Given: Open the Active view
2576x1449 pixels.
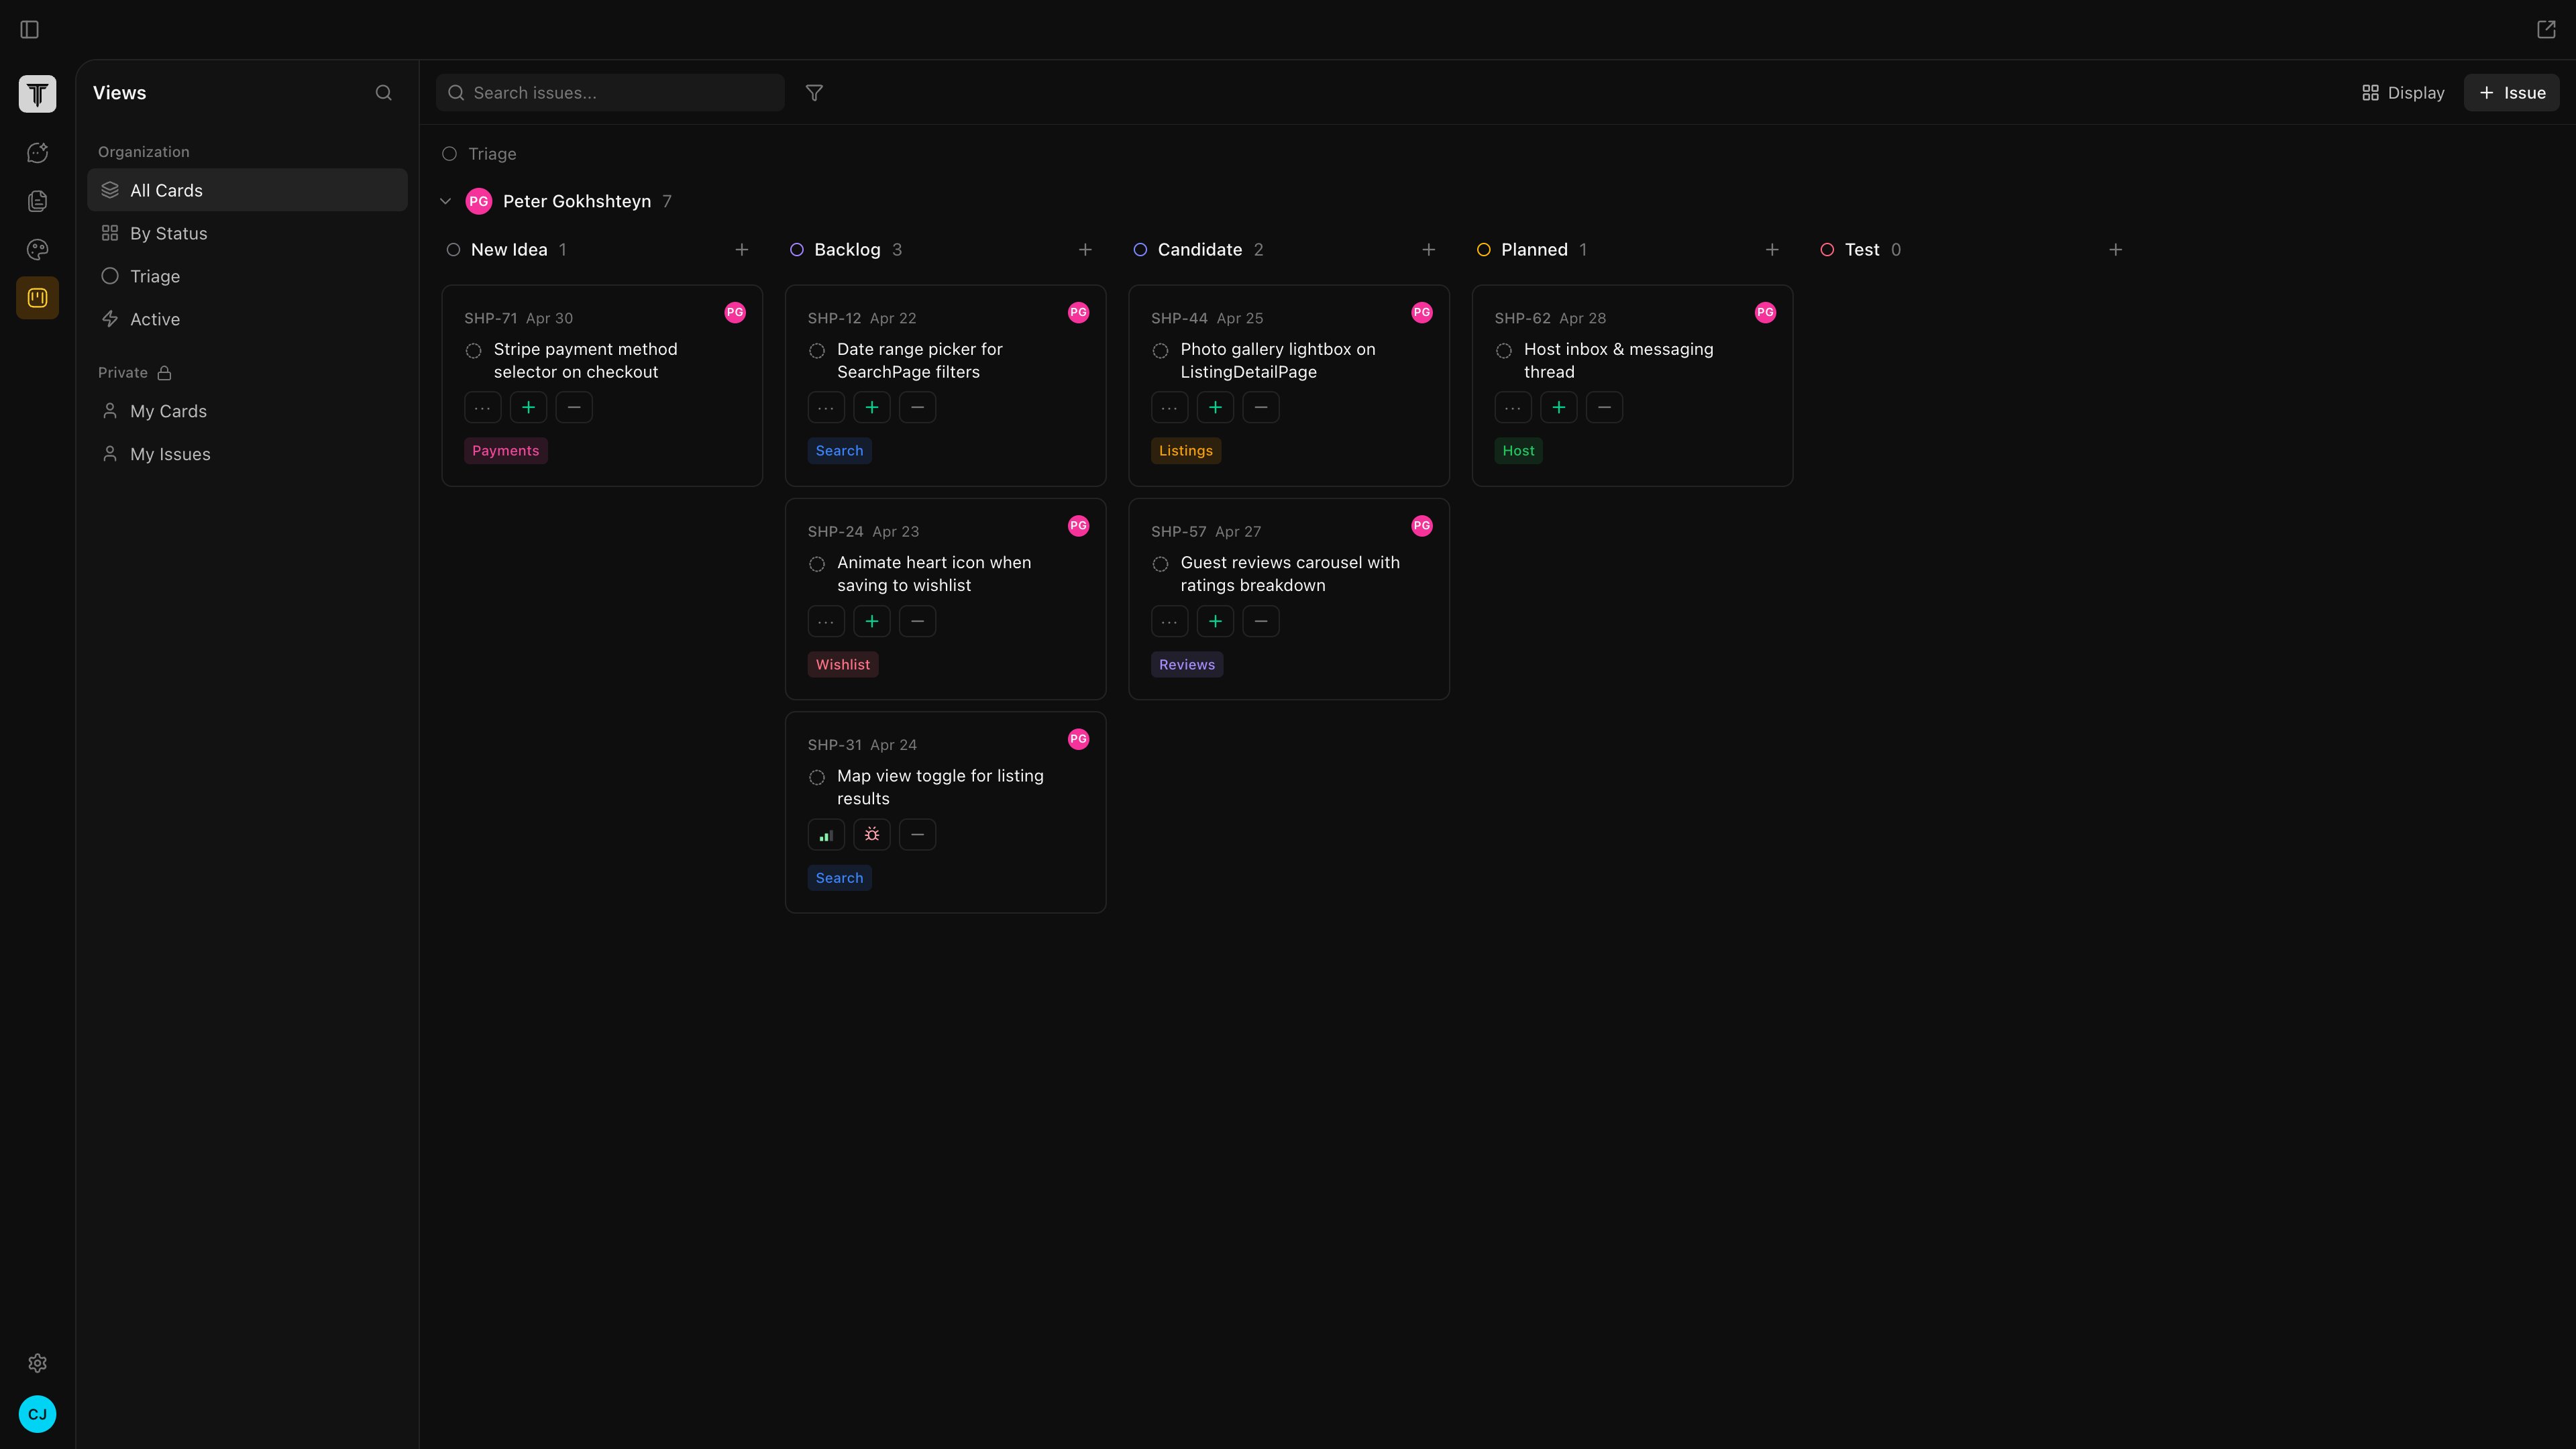Looking at the screenshot, I should [x=248, y=319].
